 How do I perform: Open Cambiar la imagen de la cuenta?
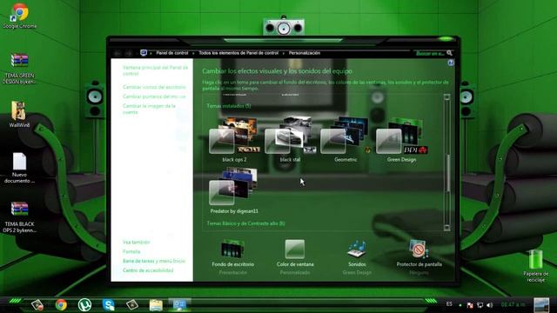[x=149, y=109]
